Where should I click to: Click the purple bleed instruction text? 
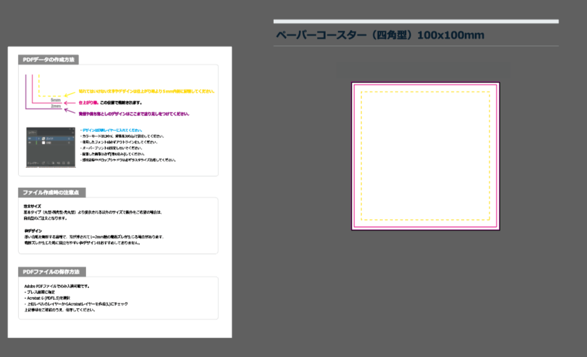[x=134, y=114]
